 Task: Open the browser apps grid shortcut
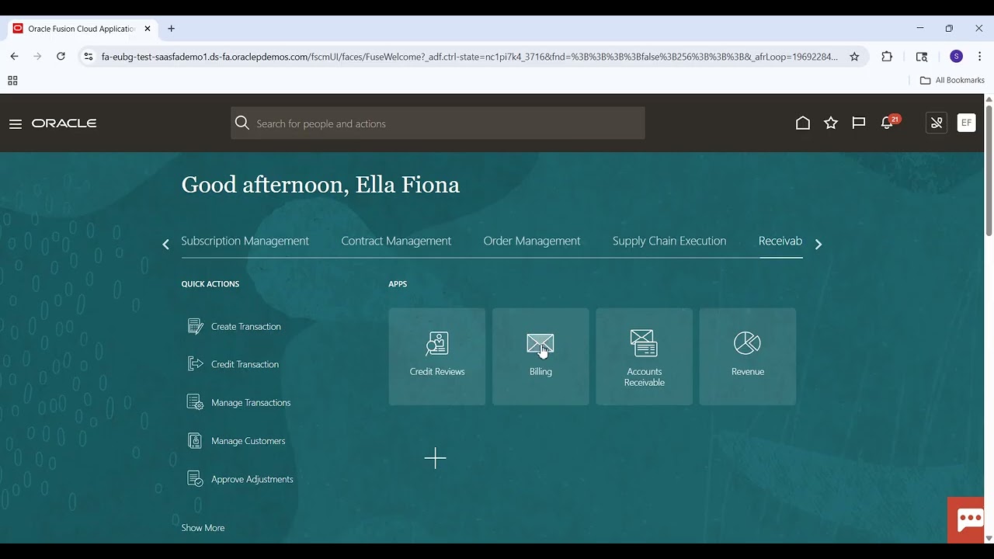pyautogui.click(x=12, y=81)
